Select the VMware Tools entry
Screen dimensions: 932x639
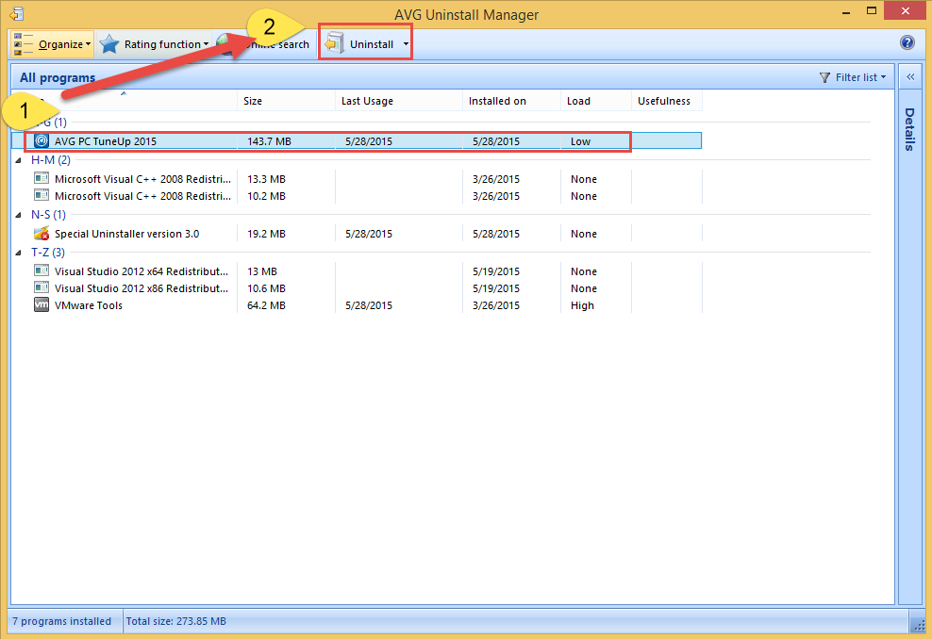357,305
